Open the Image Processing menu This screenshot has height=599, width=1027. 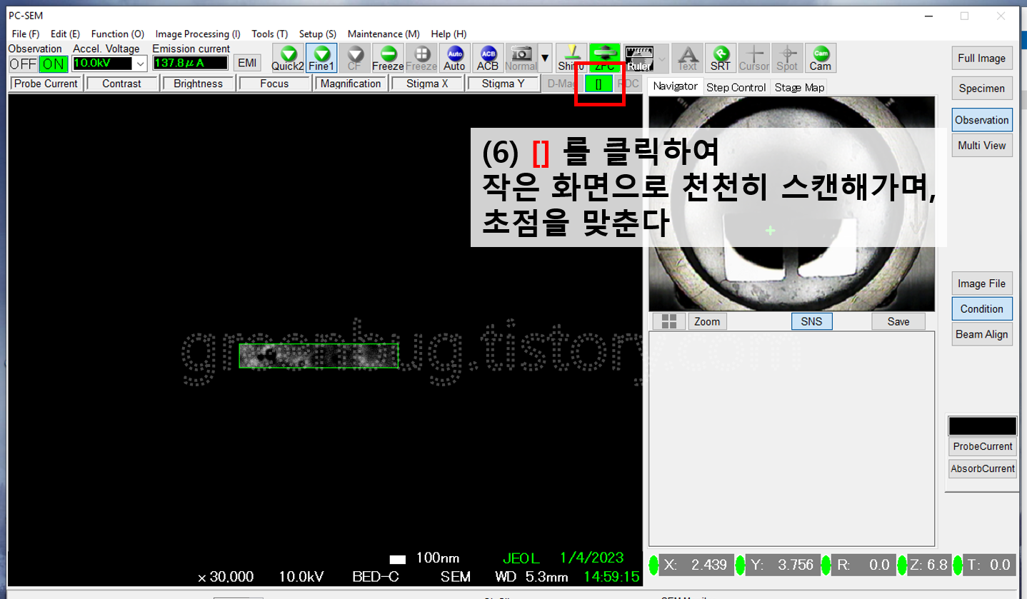[x=198, y=34]
